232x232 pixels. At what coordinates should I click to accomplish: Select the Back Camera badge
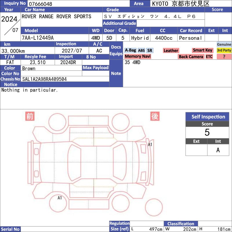[x=191, y=57]
